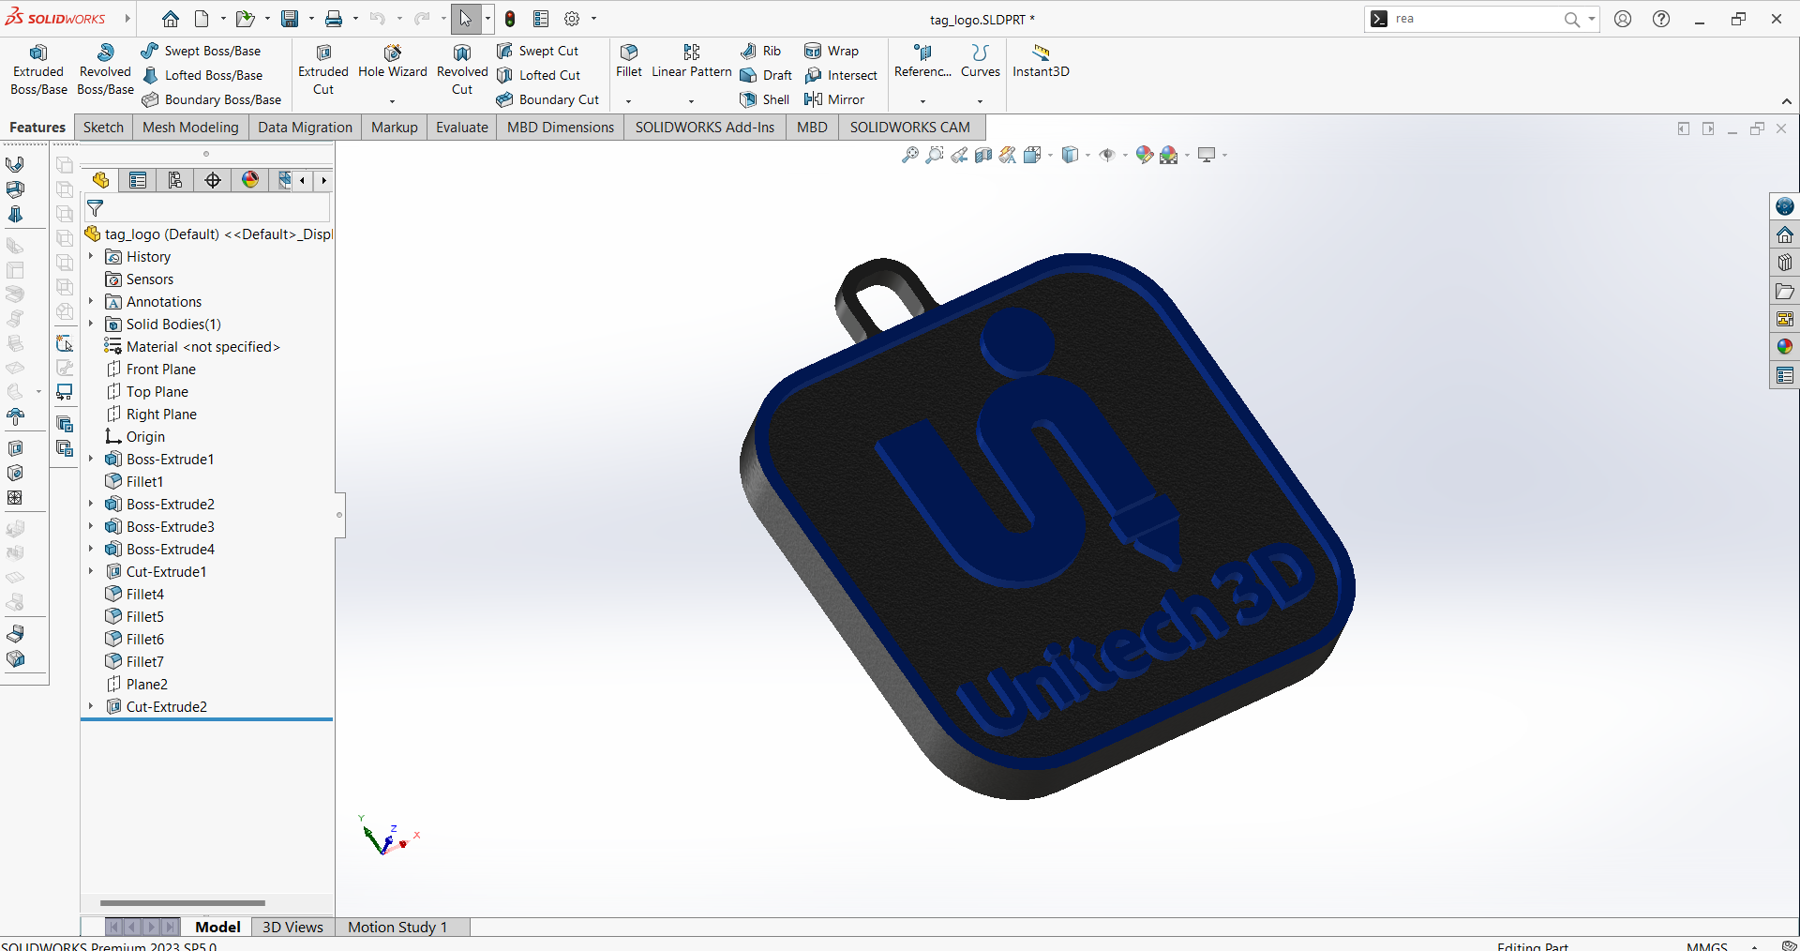Open the Design Library task pane tab

pyautogui.click(x=1785, y=263)
